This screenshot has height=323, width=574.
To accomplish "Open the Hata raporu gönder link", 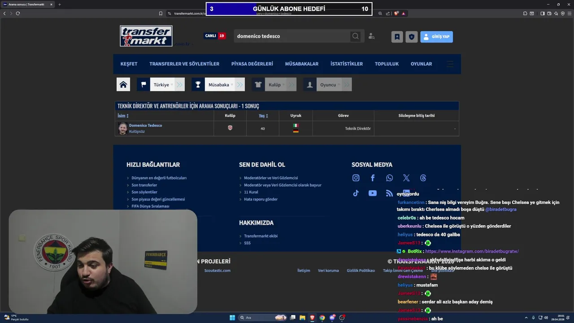I will point(261,199).
